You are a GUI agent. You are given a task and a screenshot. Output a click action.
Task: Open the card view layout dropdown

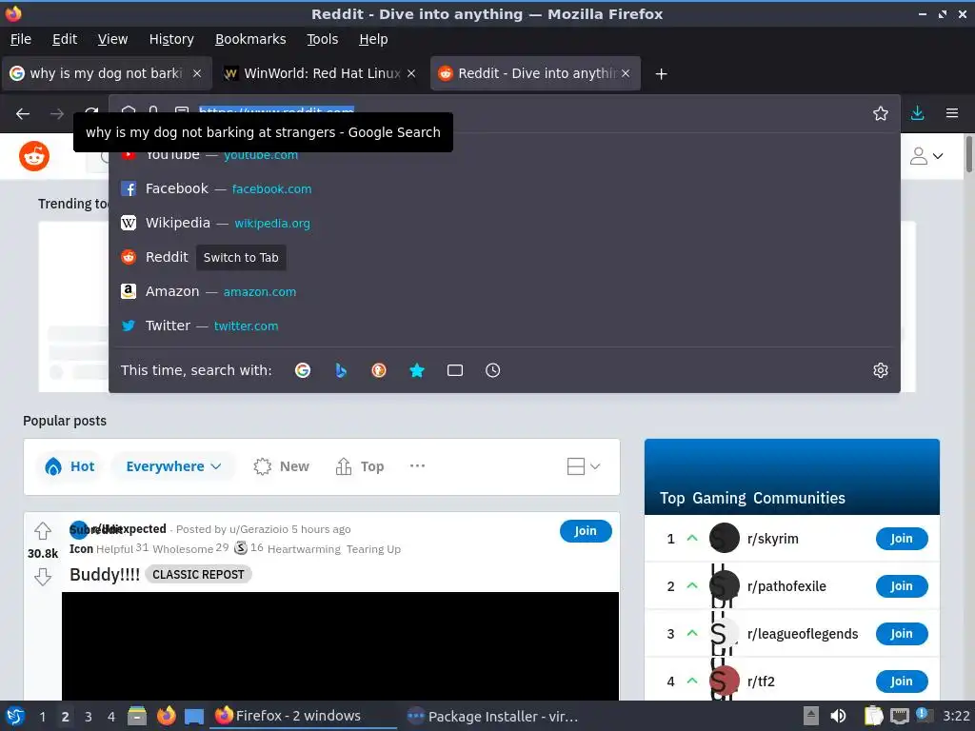pyautogui.click(x=584, y=466)
